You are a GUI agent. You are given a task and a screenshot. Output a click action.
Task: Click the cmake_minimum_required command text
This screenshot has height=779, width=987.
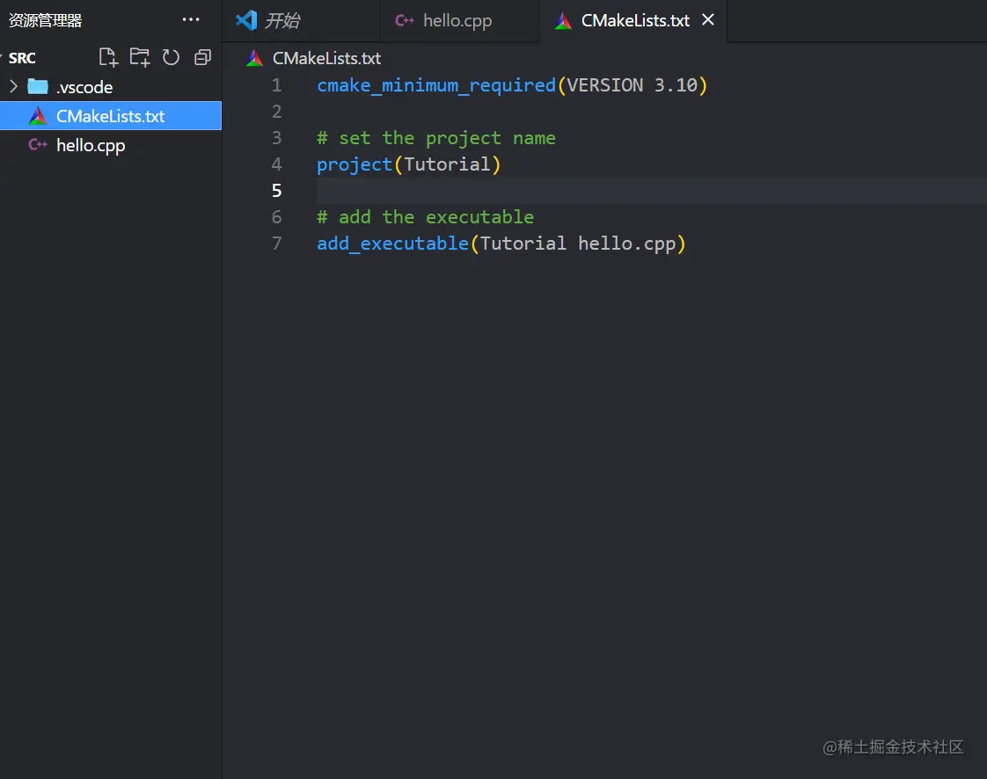[436, 85]
